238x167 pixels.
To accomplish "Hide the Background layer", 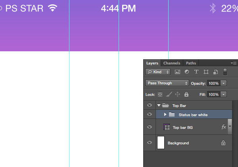I will (x=150, y=142).
